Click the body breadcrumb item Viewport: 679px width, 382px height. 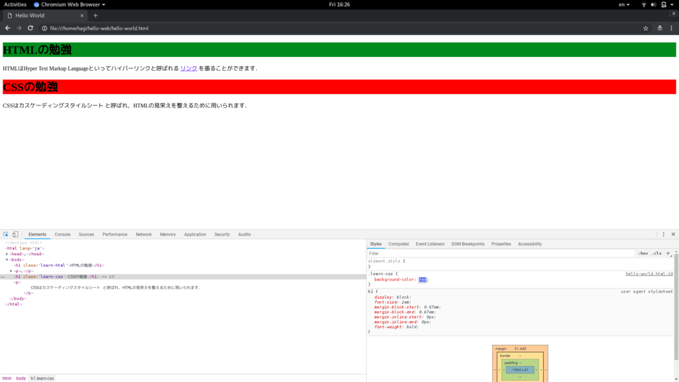[21, 378]
